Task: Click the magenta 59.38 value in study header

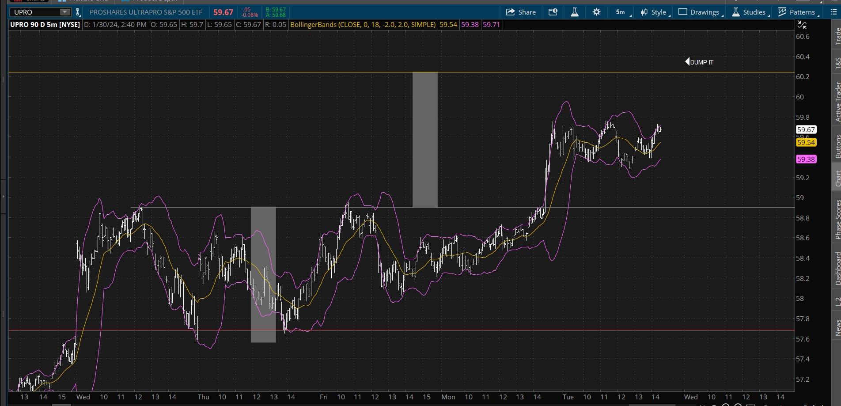Action: click(470, 25)
